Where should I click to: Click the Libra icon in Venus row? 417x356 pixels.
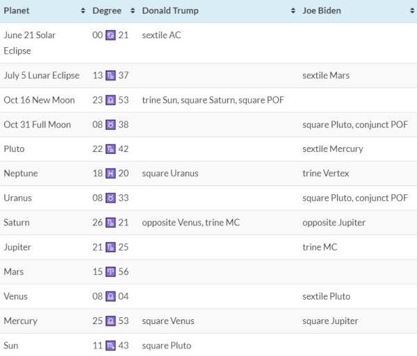point(111,296)
